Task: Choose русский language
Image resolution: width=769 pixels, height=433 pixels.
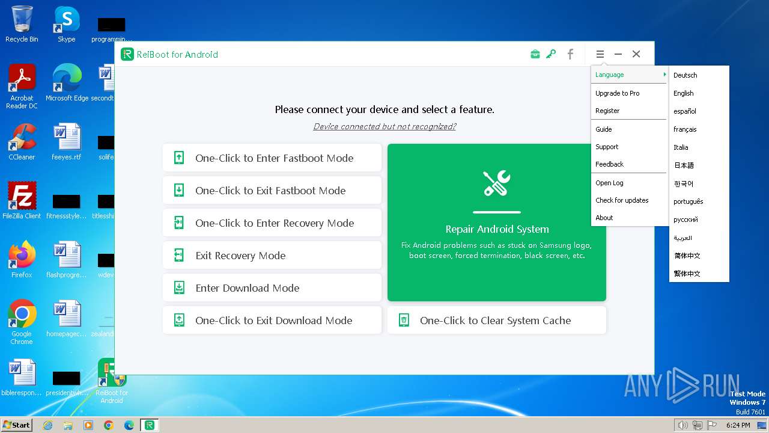Action: (699, 220)
